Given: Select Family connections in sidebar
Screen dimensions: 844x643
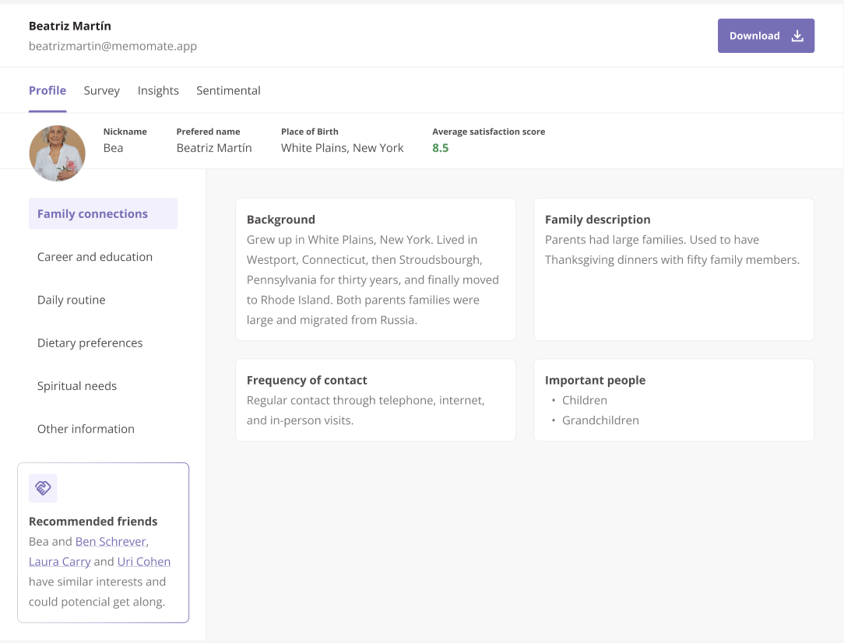Looking at the screenshot, I should 103,214.
